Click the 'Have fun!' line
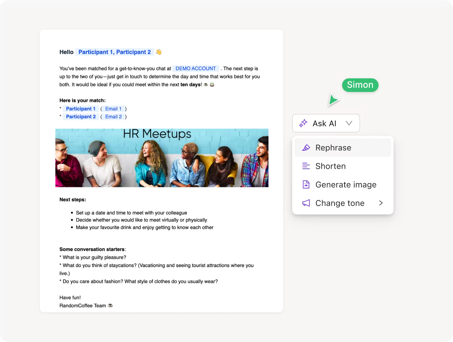 tap(70, 298)
